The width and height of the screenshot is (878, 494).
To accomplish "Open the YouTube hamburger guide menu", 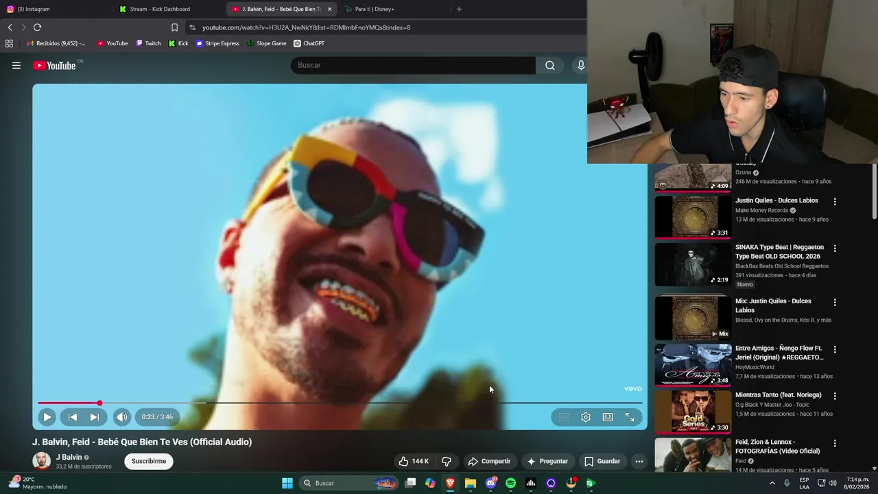I will click(x=16, y=65).
